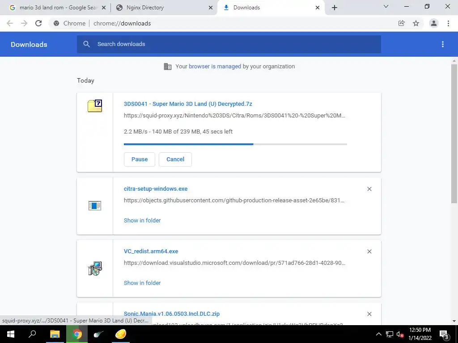The height and width of the screenshot is (343, 458).
Task: Open File Explorer from the taskbar
Action: [55, 334]
